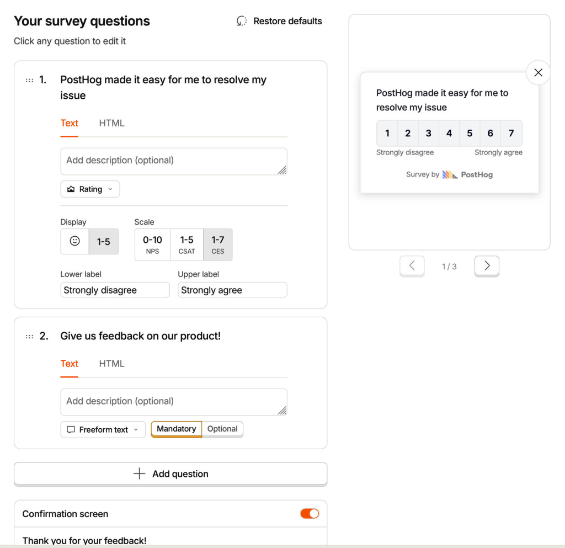Screen dimensions: 565x548
Task: Select rating 5 in the preview
Action: tap(470, 134)
